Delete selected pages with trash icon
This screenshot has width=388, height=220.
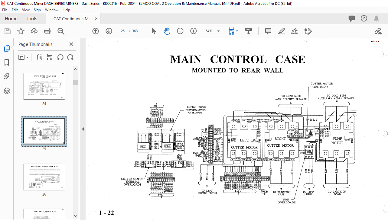[x=40, y=57]
